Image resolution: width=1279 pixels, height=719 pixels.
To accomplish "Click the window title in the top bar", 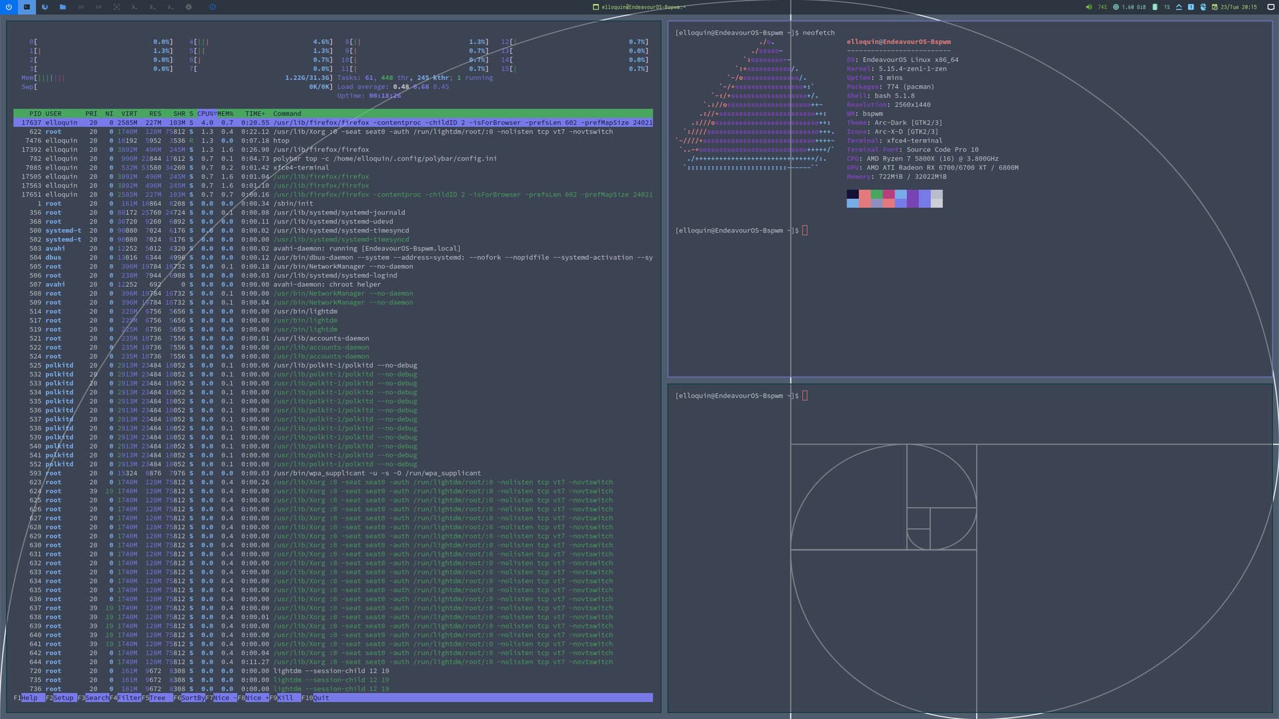I will (643, 7).
